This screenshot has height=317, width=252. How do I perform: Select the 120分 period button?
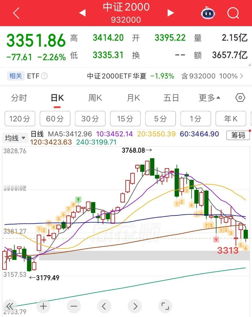[20, 119]
